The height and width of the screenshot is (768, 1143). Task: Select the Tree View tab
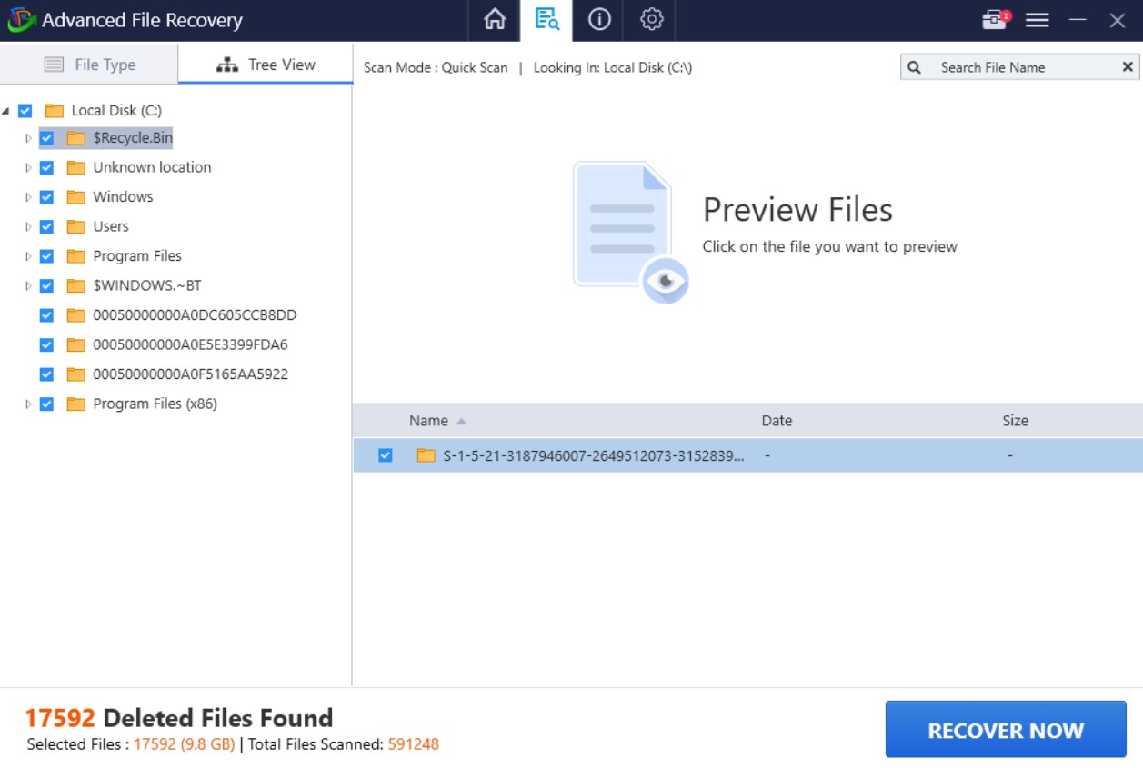coord(266,65)
